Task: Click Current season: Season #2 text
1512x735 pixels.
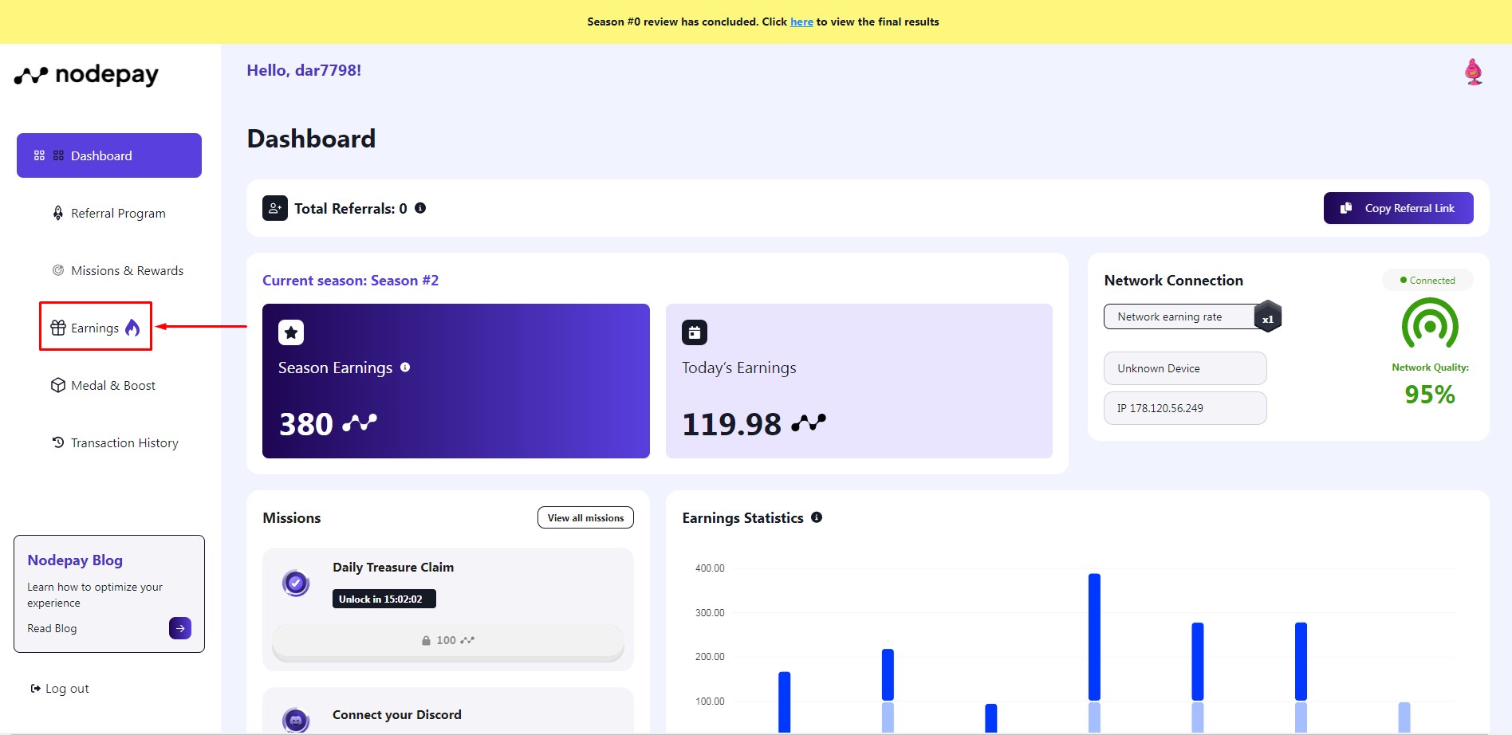Action: (x=350, y=281)
